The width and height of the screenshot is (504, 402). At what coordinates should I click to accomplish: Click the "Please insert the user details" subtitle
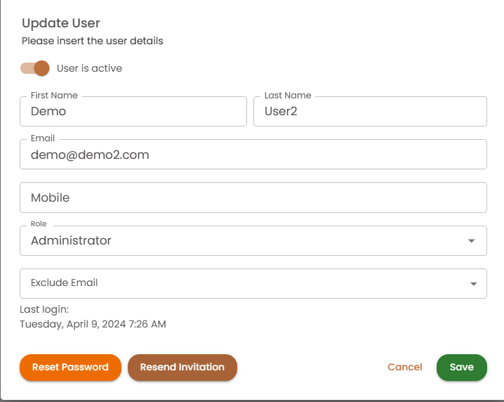click(93, 41)
